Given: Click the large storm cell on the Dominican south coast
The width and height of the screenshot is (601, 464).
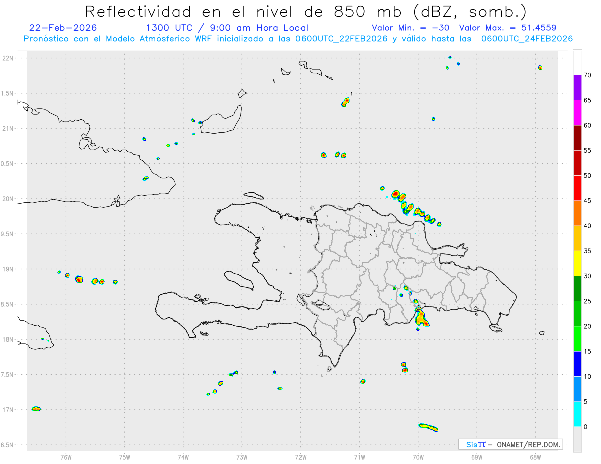Looking at the screenshot, I should (421, 318).
